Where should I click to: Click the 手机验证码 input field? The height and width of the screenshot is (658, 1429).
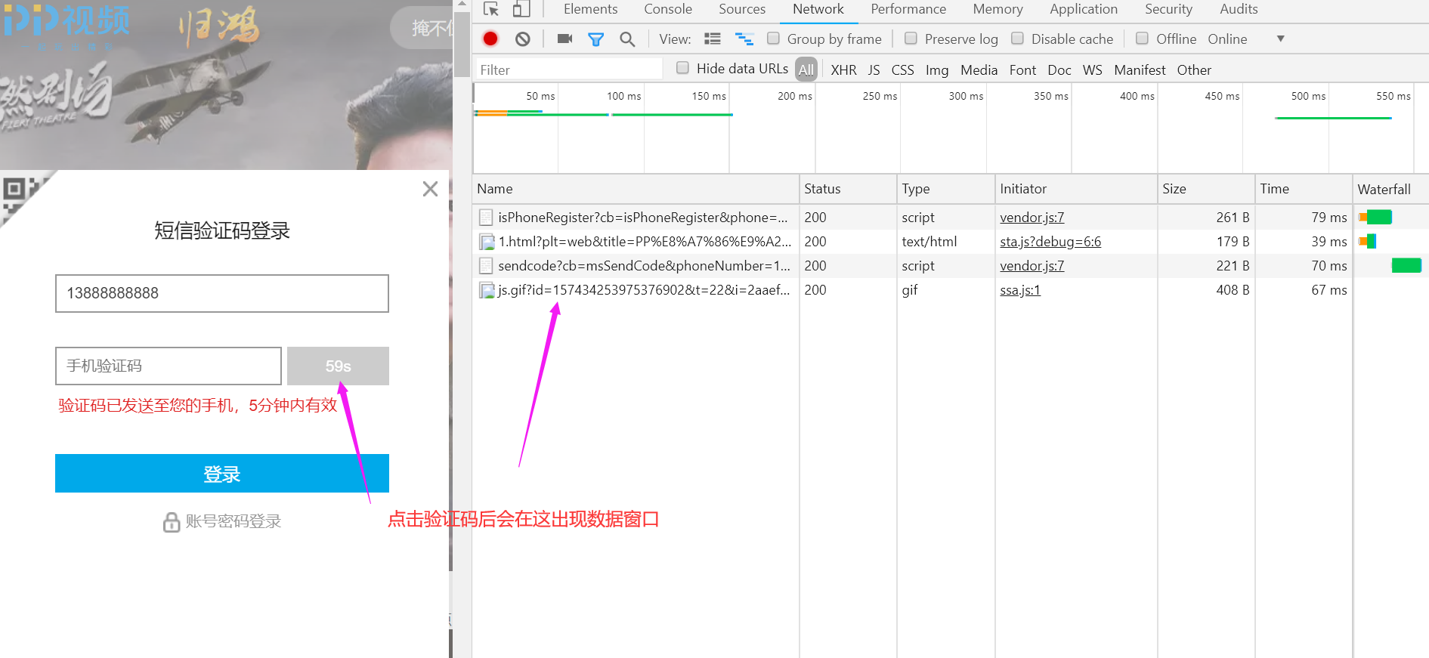pos(169,366)
